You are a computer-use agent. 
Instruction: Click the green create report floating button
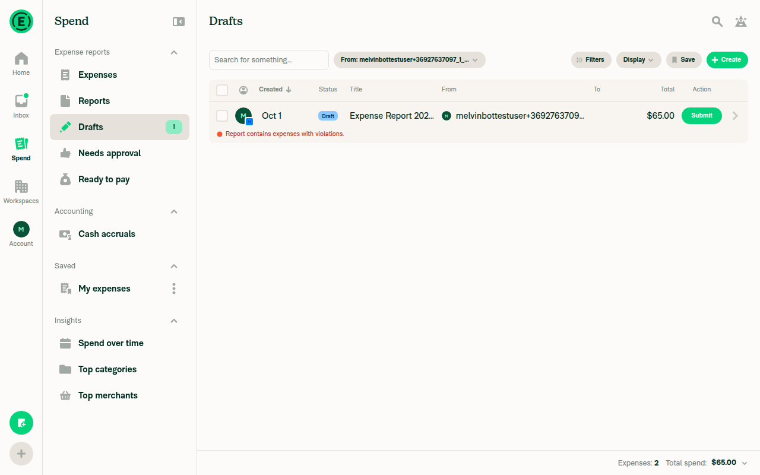coord(21,423)
